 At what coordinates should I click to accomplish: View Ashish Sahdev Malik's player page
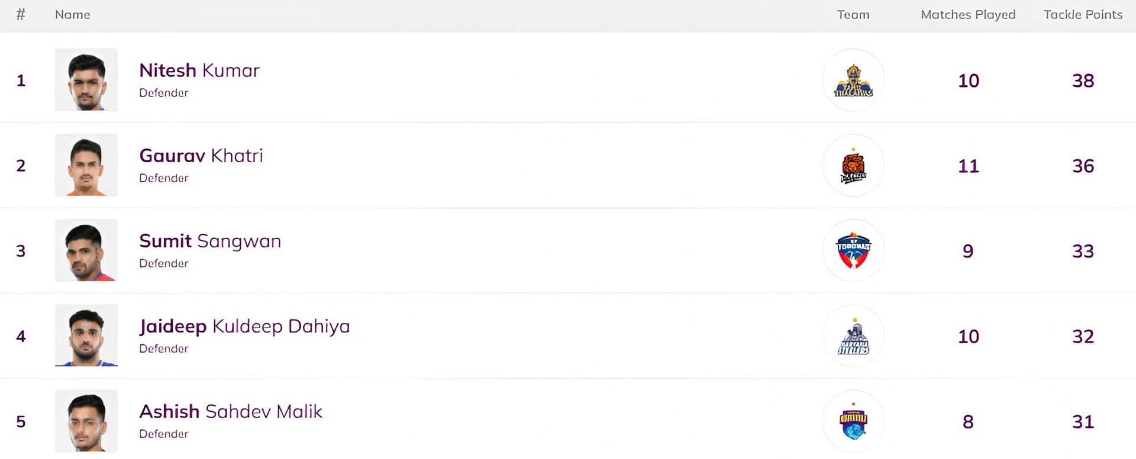[231, 411]
